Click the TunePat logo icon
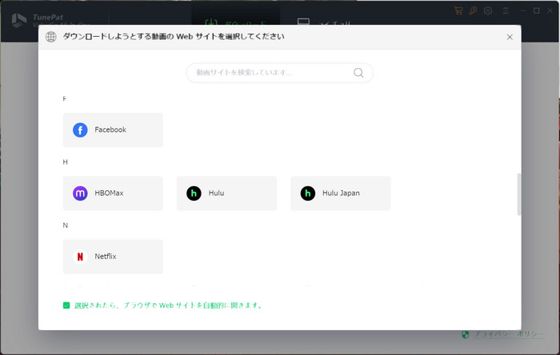 tap(18, 20)
